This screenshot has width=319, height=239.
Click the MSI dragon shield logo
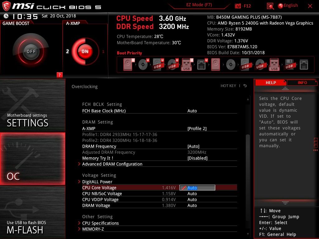6,6
